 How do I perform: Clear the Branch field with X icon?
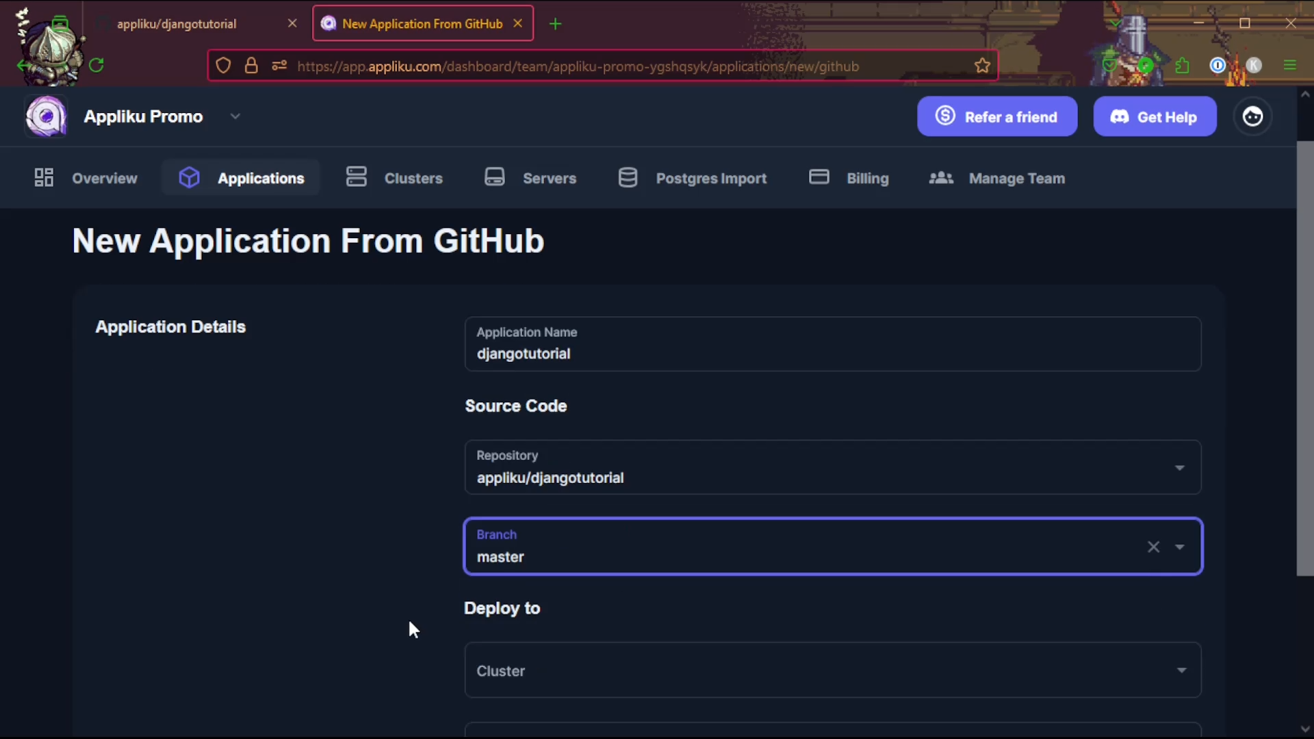[1153, 547]
